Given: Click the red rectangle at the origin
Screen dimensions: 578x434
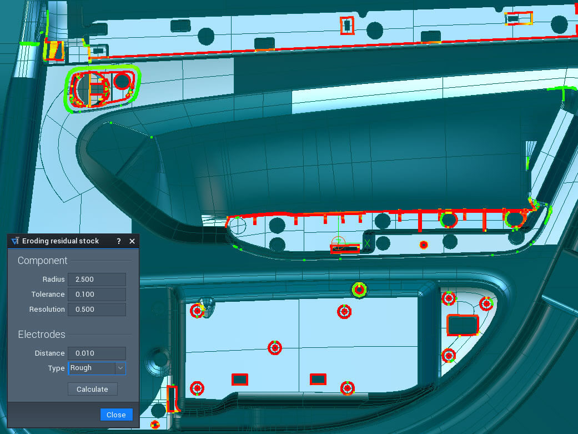Looking at the screenshot, I should [x=345, y=250].
